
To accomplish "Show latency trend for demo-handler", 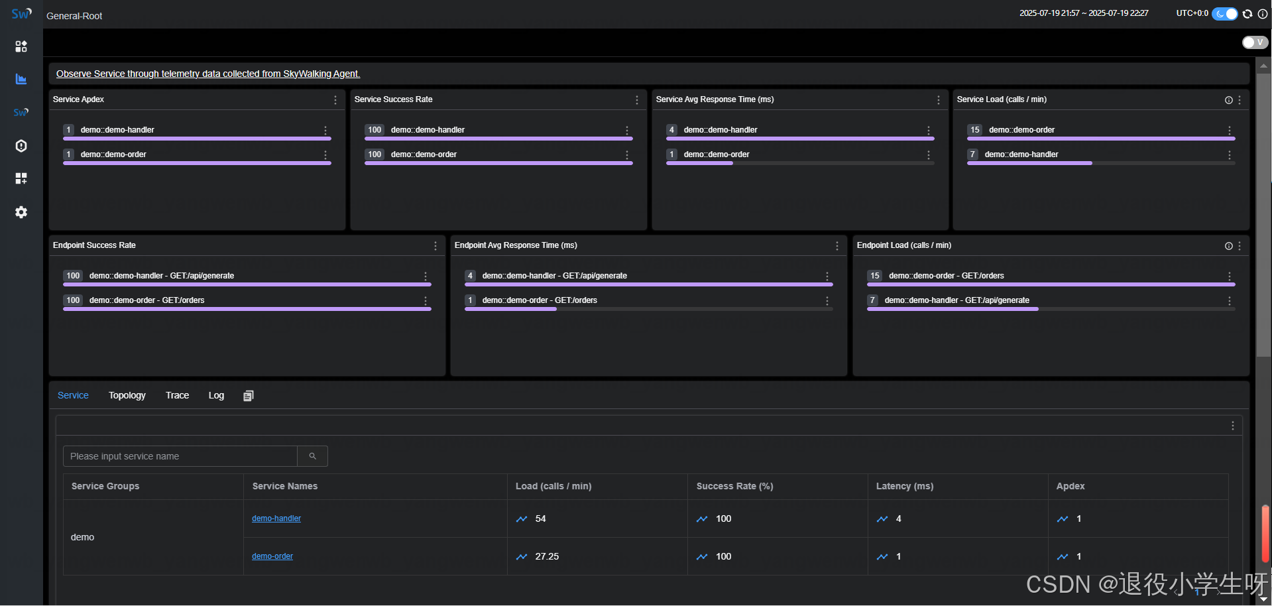I will click(x=882, y=519).
